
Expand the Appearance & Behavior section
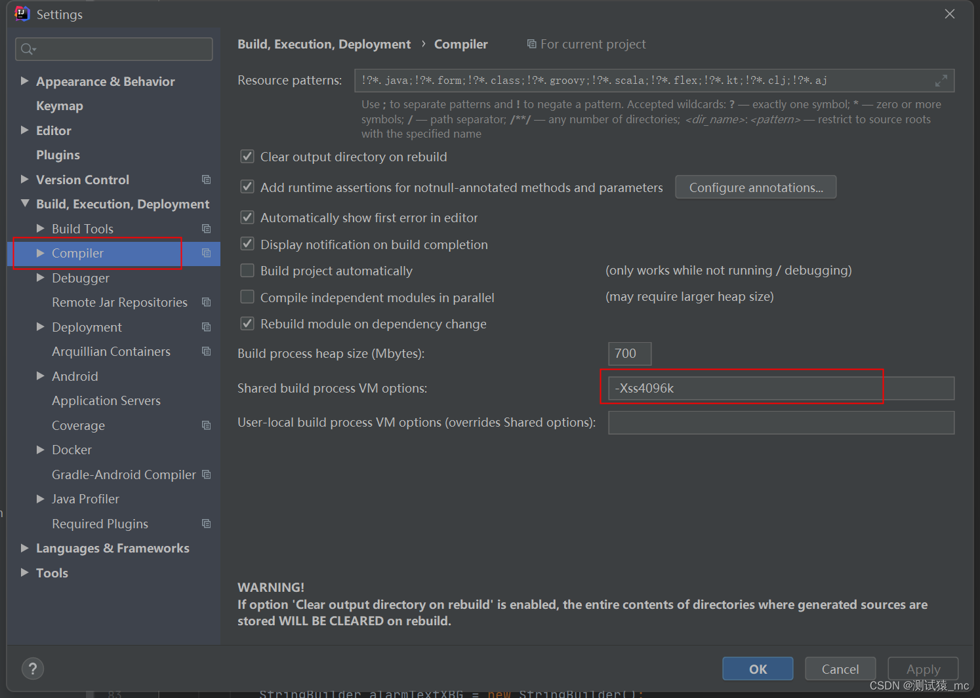(24, 81)
